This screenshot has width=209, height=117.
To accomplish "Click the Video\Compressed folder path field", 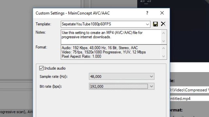I will [189, 90].
